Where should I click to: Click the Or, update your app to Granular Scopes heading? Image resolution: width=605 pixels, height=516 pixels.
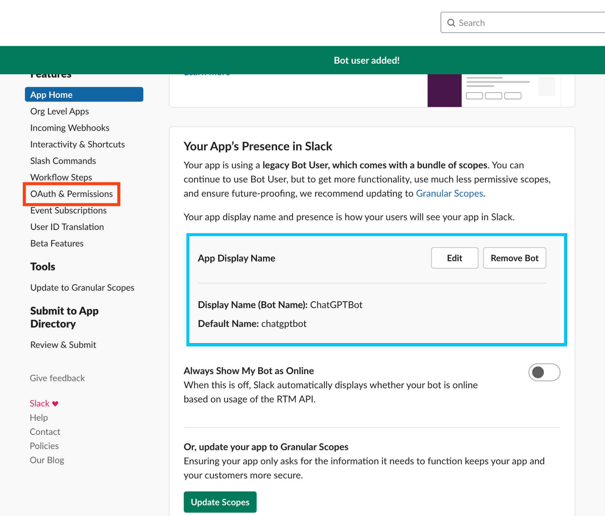[x=266, y=447]
